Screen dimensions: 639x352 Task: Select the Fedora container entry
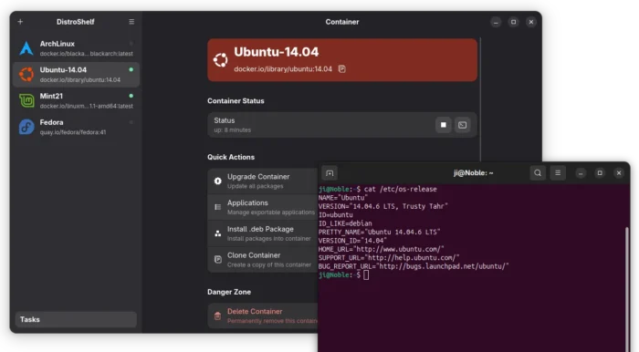pos(76,127)
